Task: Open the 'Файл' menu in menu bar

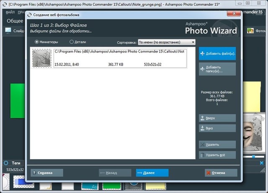Action: (10, 11)
